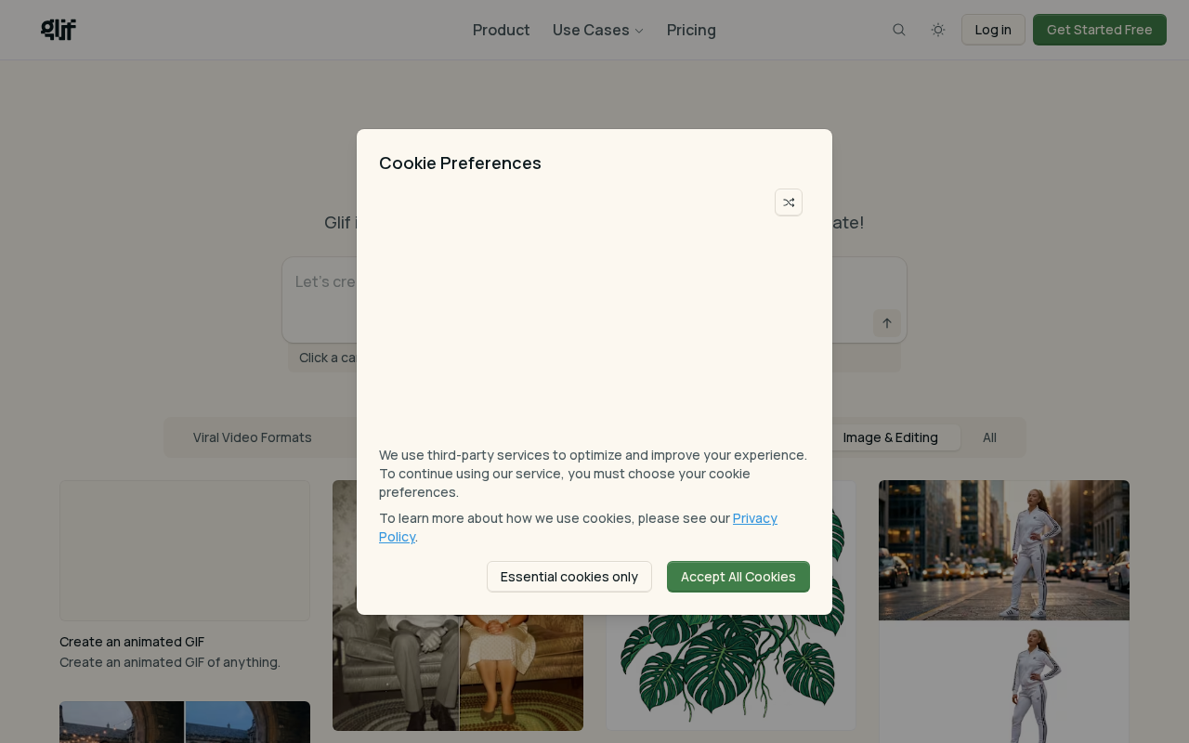Accept All Cookies in the dialog

(738, 577)
